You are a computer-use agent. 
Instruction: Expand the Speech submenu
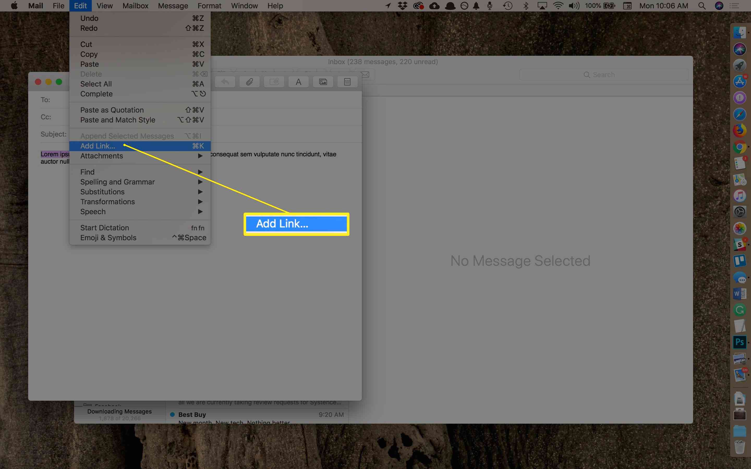click(140, 212)
